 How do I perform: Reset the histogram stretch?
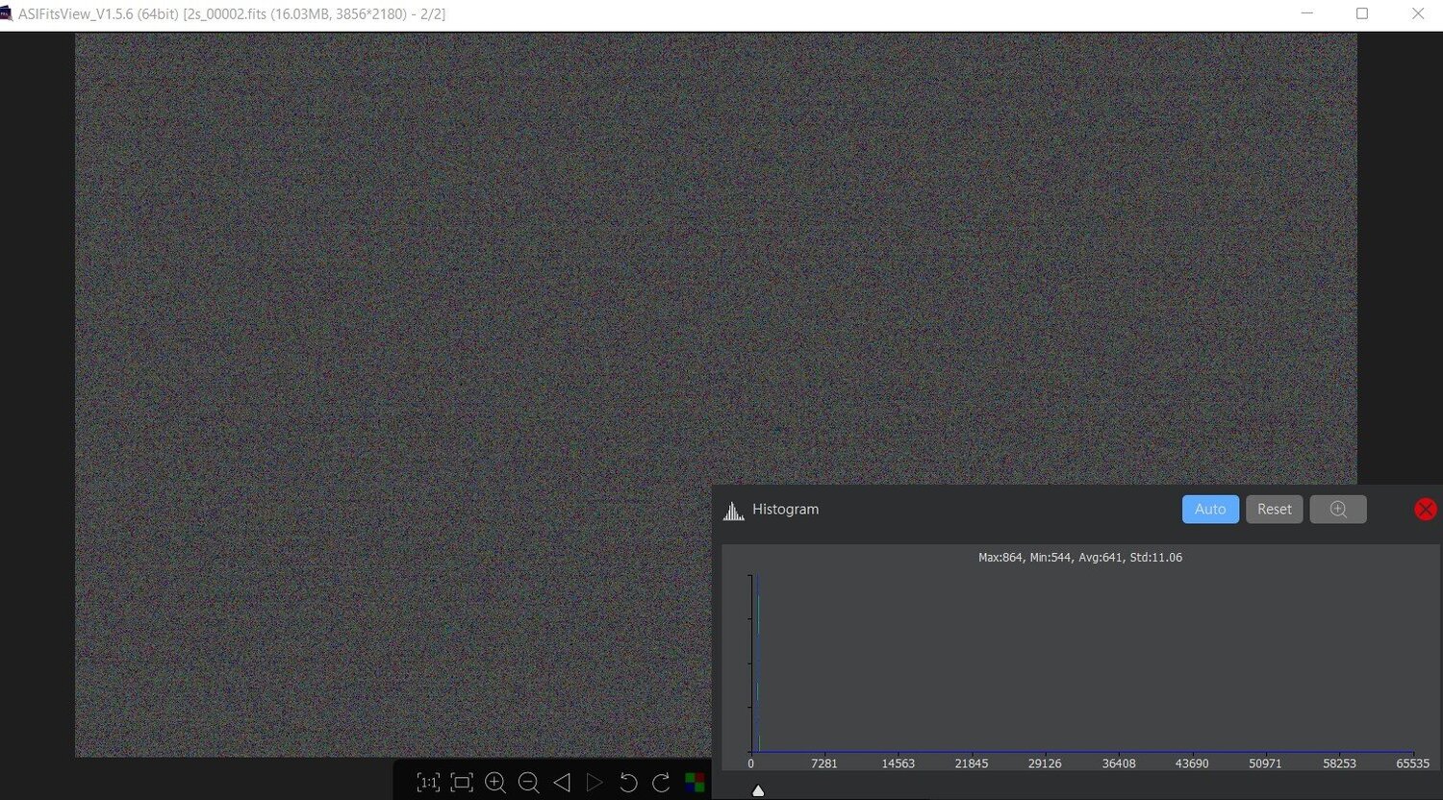[1275, 510]
